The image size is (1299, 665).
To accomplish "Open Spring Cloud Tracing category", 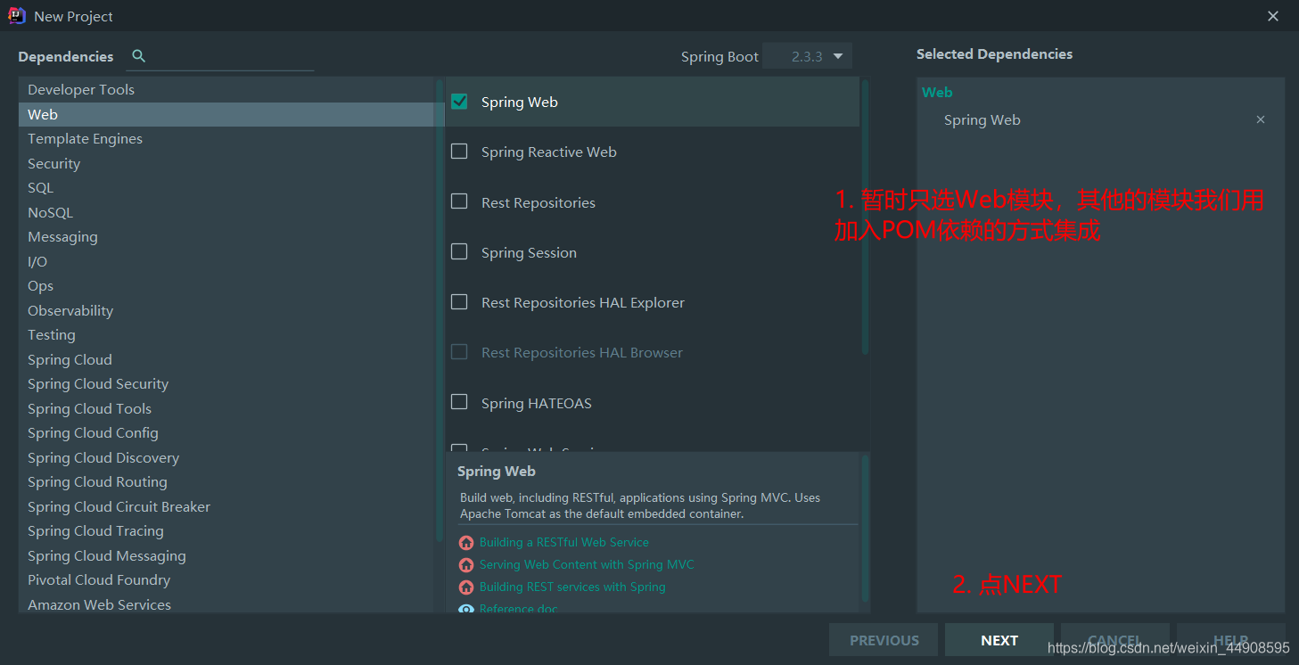I will (x=227, y=530).
